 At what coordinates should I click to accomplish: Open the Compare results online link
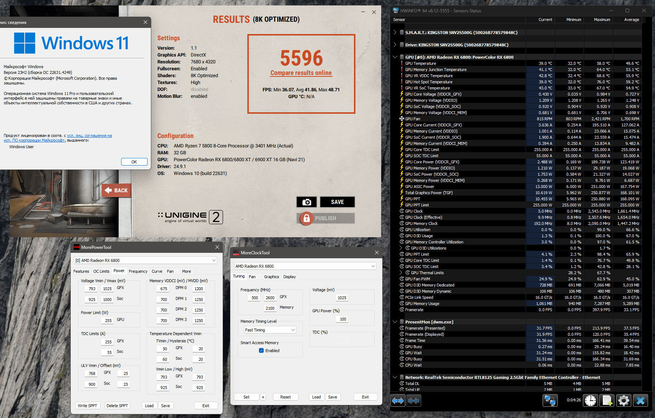pos(301,73)
